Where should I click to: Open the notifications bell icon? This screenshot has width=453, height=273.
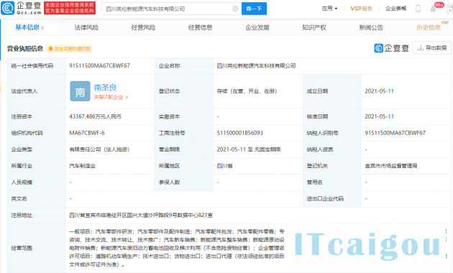click(x=433, y=9)
